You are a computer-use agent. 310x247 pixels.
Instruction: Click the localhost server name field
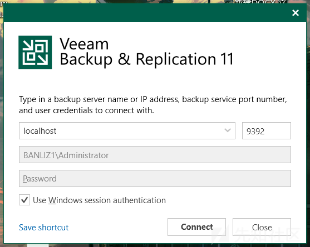pos(127,130)
